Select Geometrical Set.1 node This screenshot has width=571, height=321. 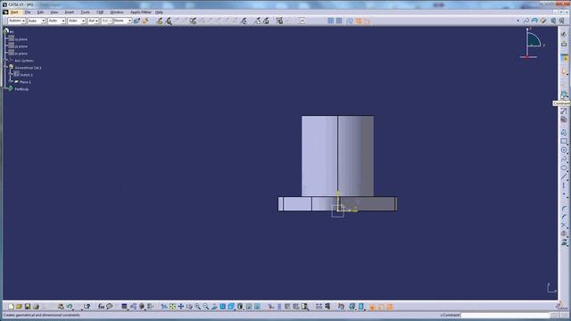(28, 68)
